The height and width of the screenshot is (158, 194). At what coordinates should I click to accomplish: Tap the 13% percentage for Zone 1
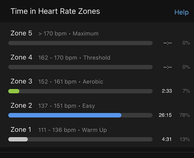click(x=185, y=139)
